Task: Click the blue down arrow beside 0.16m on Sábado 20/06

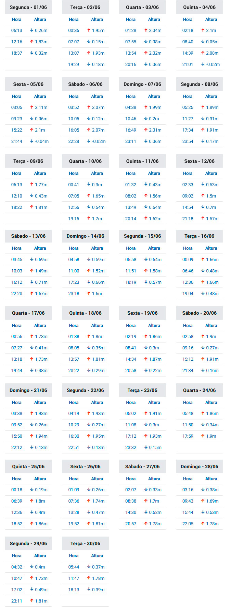Action: 203,370
